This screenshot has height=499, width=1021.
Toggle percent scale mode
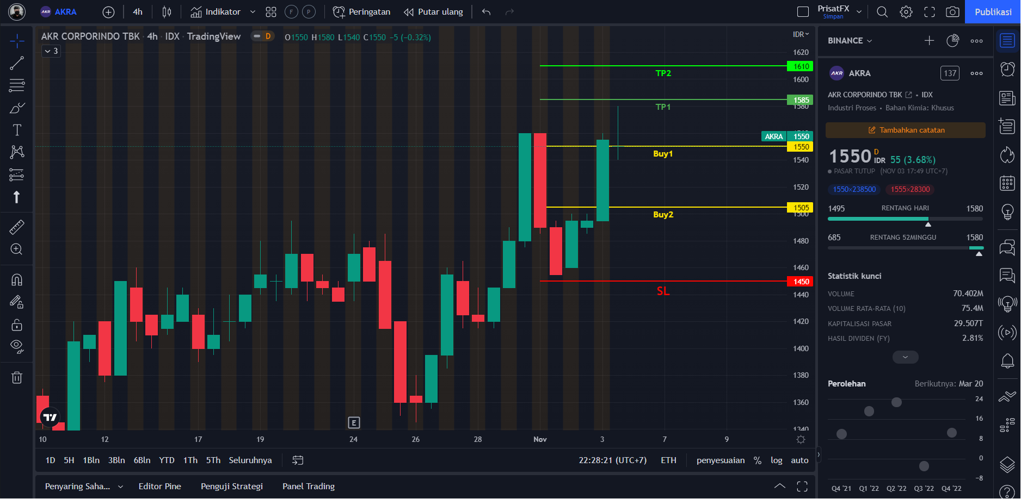[x=757, y=460]
